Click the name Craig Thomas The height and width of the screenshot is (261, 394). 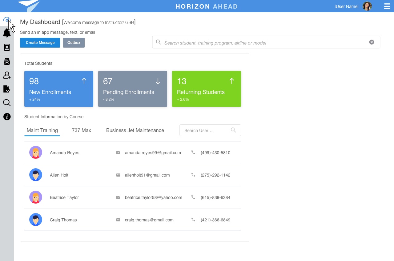click(x=63, y=220)
